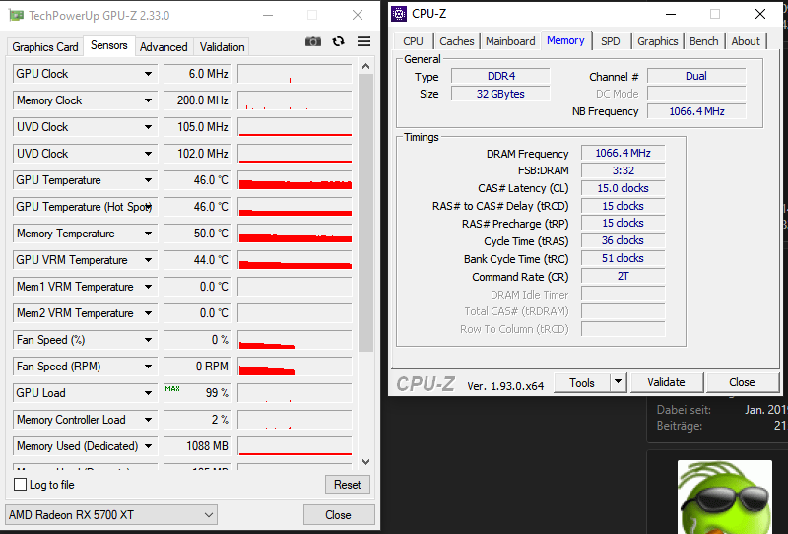Click the DRAM Frequency 1066.4 MHz value
The width and height of the screenshot is (788, 534).
point(624,153)
